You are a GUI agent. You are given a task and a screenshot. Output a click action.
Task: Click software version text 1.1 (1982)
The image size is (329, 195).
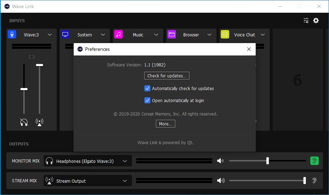coord(155,65)
